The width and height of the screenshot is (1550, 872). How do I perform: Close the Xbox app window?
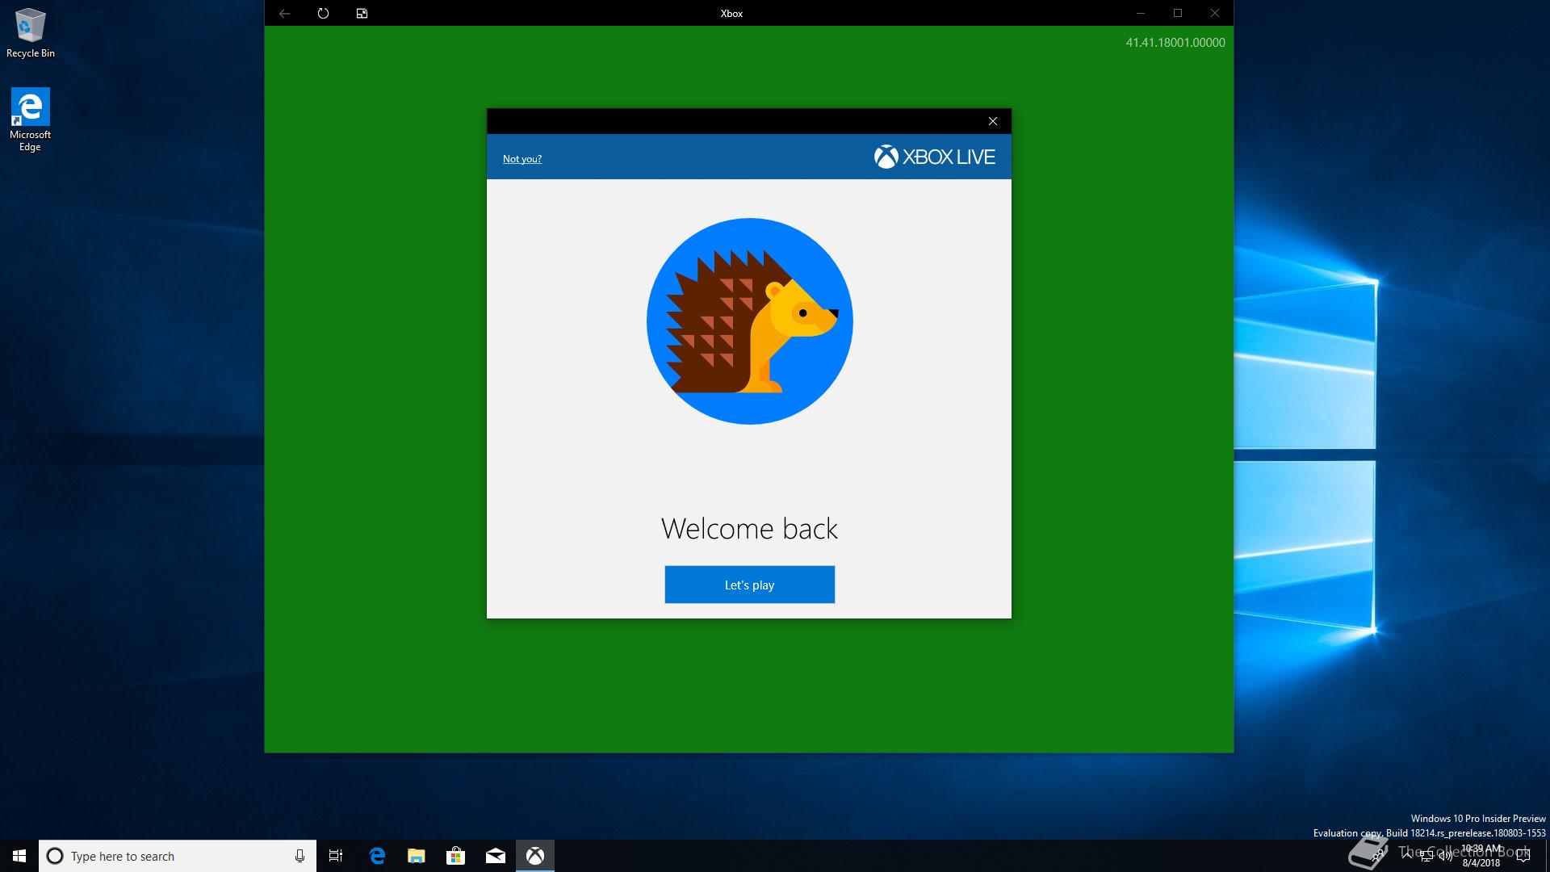coord(1215,13)
